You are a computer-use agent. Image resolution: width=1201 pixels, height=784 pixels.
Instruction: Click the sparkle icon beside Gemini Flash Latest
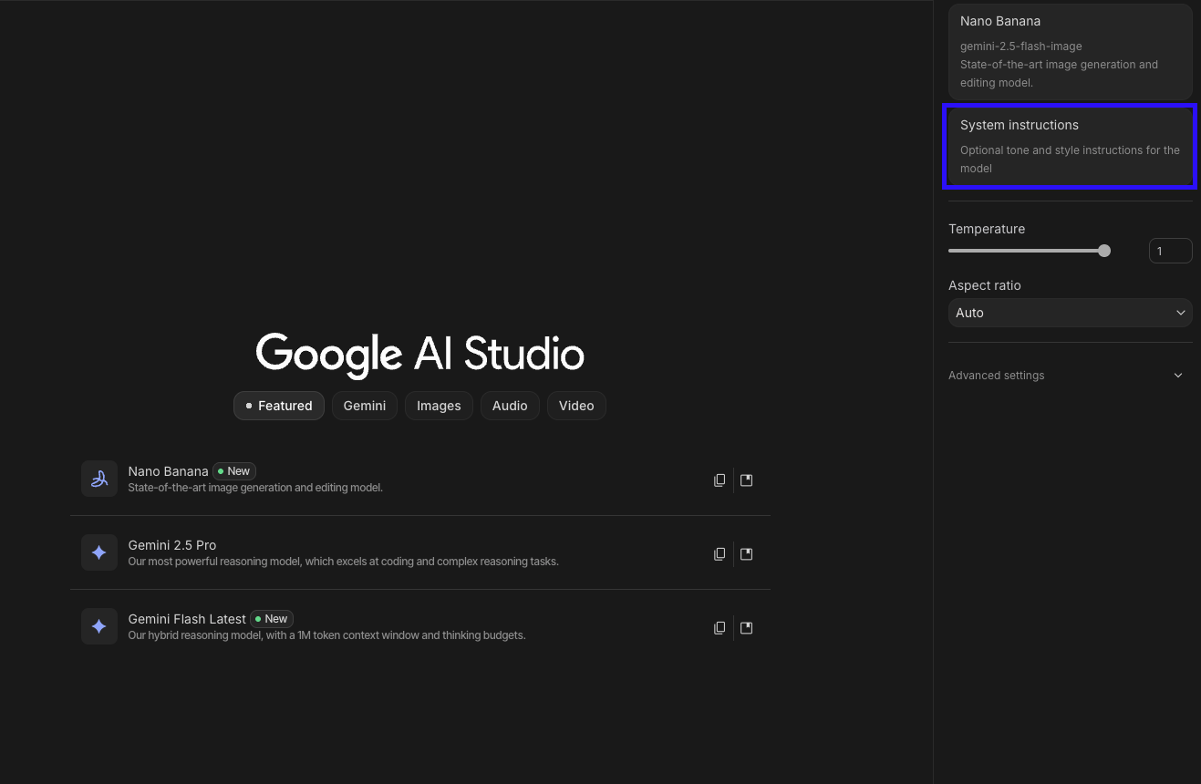click(x=99, y=626)
